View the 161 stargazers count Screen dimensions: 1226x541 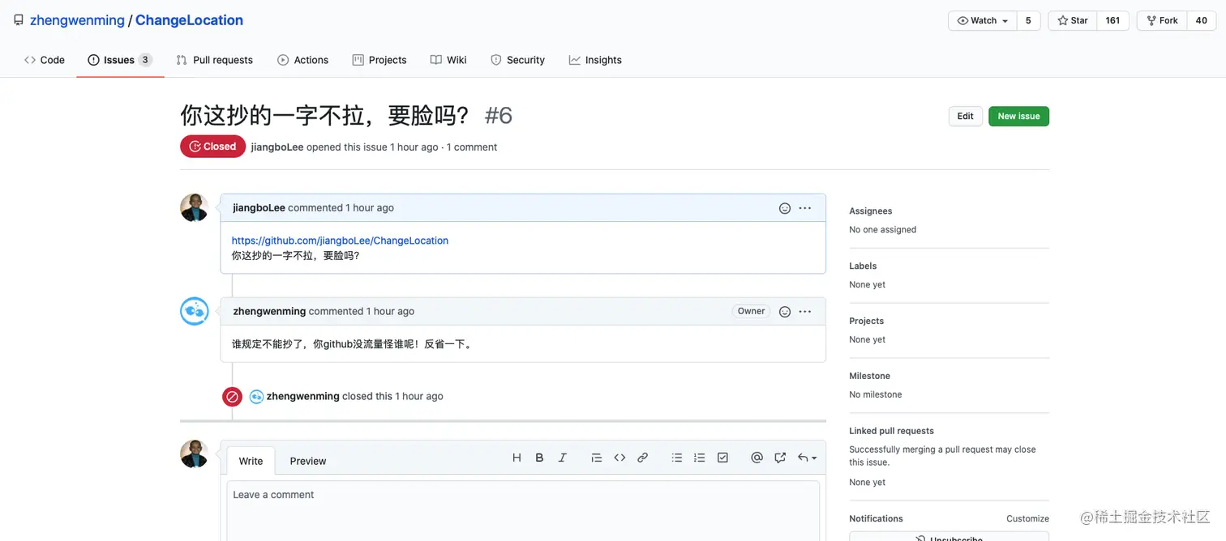(1112, 21)
